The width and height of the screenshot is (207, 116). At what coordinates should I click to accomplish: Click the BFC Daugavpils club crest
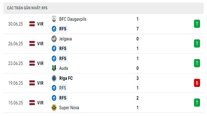[x=54, y=19]
